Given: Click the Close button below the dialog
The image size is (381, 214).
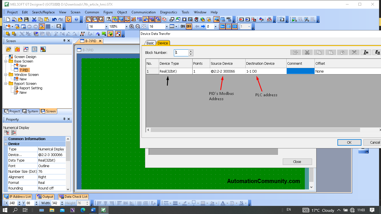Looking at the screenshot, I should [x=297, y=162].
